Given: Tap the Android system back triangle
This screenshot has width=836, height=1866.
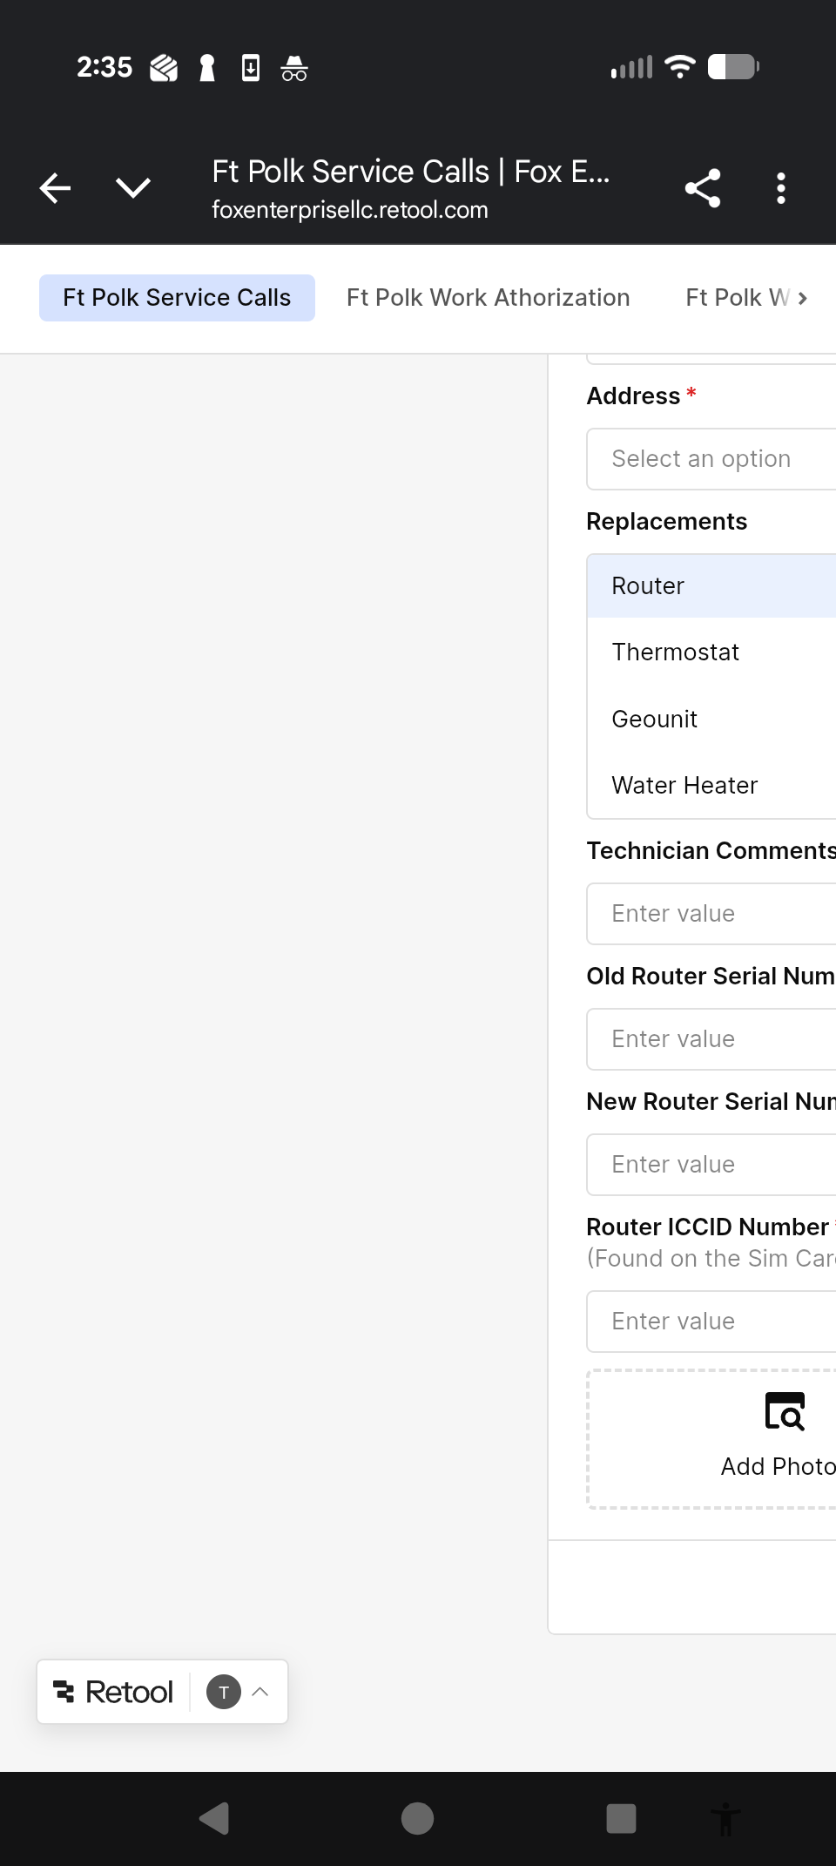Looking at the screenshot, I should point(214,1818).
